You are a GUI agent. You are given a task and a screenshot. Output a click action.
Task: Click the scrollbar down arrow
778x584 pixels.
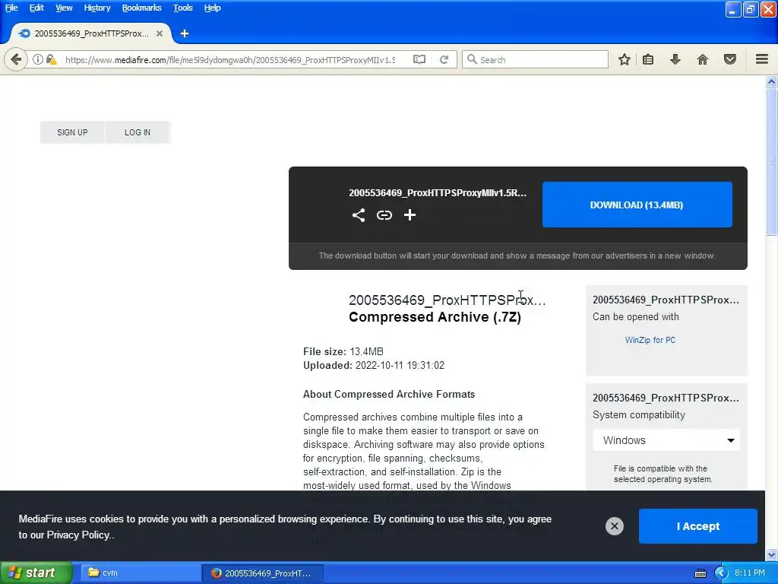click(771, 554)
